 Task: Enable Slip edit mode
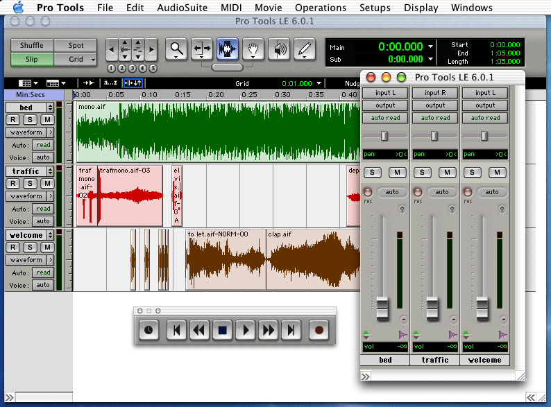(x=32, y=59)
